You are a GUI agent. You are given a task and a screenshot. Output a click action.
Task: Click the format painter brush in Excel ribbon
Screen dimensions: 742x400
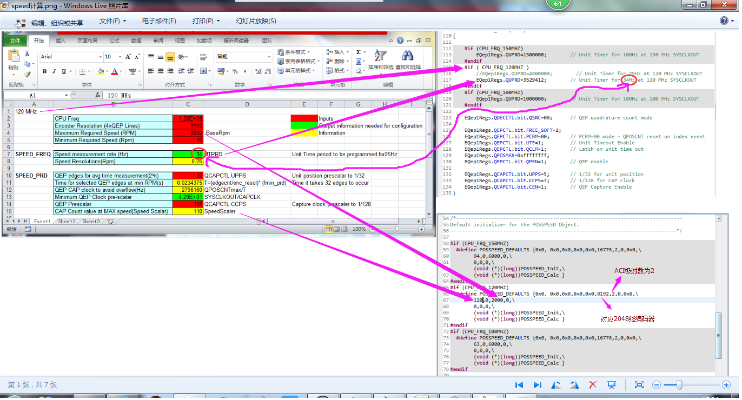click(x=27, y=74)
